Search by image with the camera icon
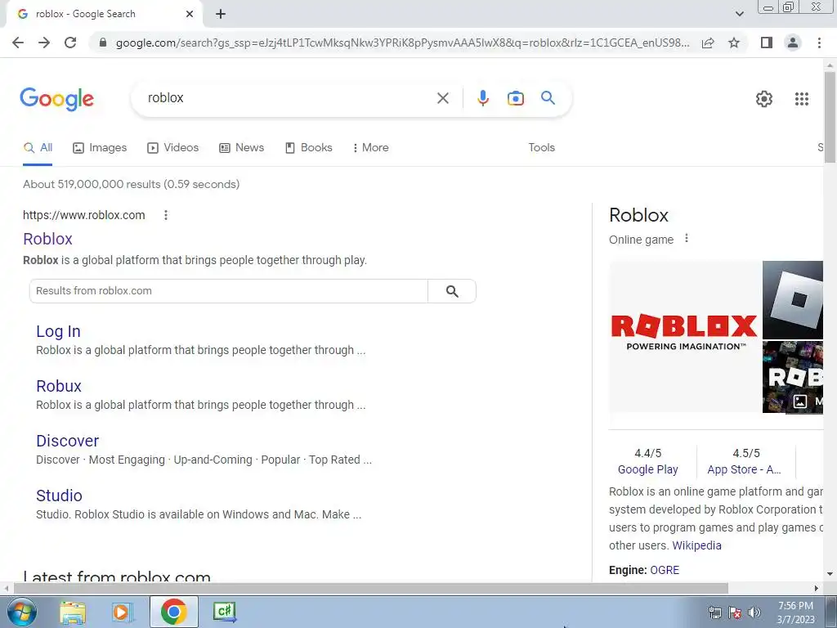This screenshot has height=628, width=837. [x=516, y=98]
